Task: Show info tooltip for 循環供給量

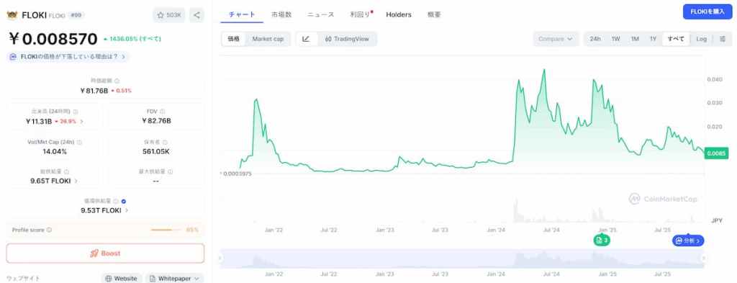Action: coord(116,201)
